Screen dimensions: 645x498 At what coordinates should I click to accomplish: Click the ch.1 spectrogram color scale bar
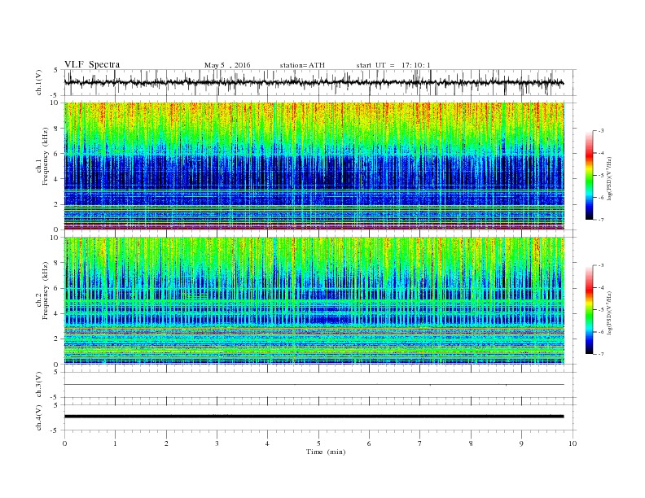pyautogui.click(x=589, y=175)
